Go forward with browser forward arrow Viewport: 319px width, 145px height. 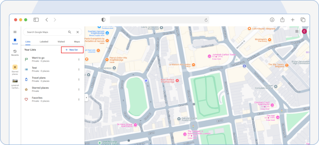coord(55,20)
